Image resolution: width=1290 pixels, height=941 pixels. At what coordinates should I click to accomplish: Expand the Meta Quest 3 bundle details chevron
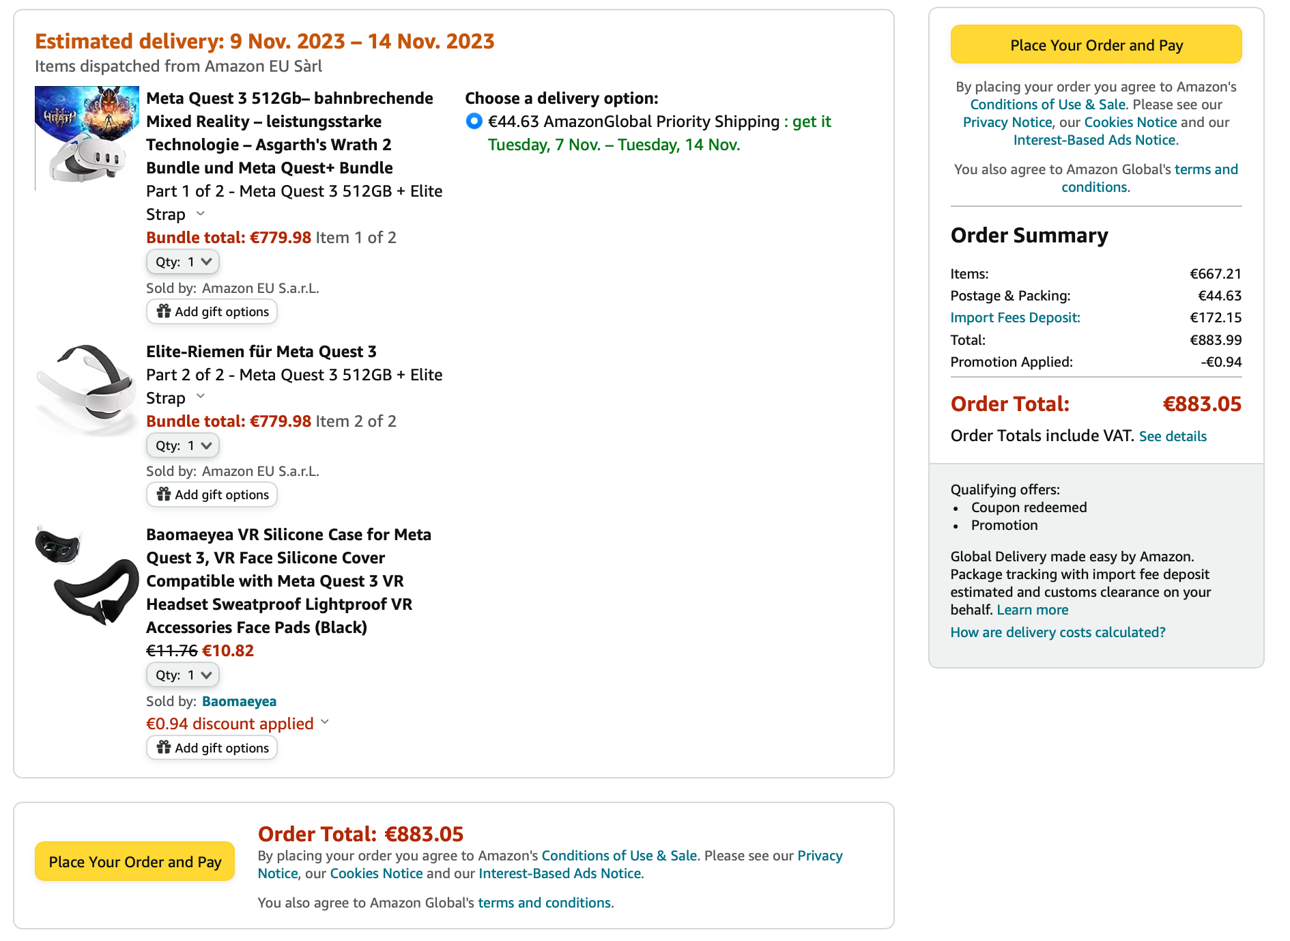tap(200, 214)
